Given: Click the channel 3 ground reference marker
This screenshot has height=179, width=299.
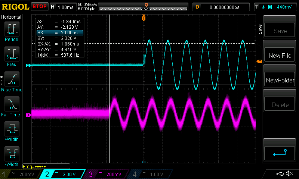Looking at the screenshot, I should [28, 115].
